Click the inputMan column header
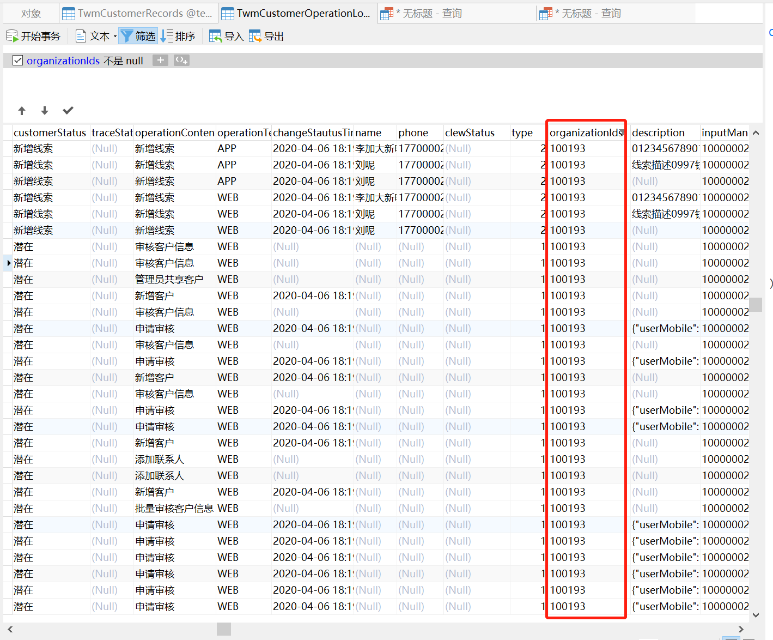Screen dimensions: 773x640 coord(725,132)
